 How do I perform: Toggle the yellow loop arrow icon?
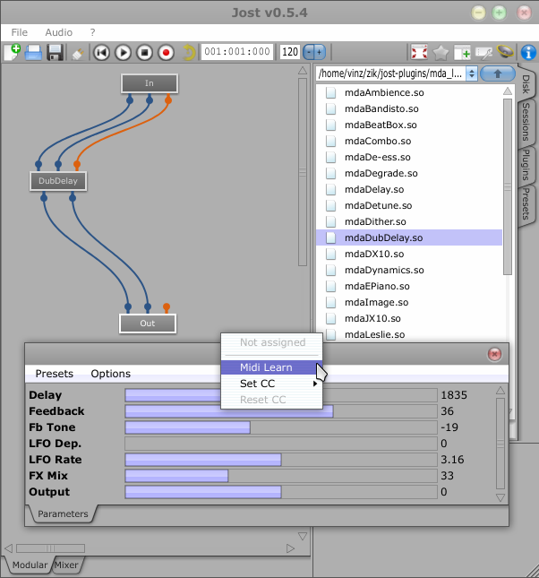pyautogui.click(x=188, y=52)
